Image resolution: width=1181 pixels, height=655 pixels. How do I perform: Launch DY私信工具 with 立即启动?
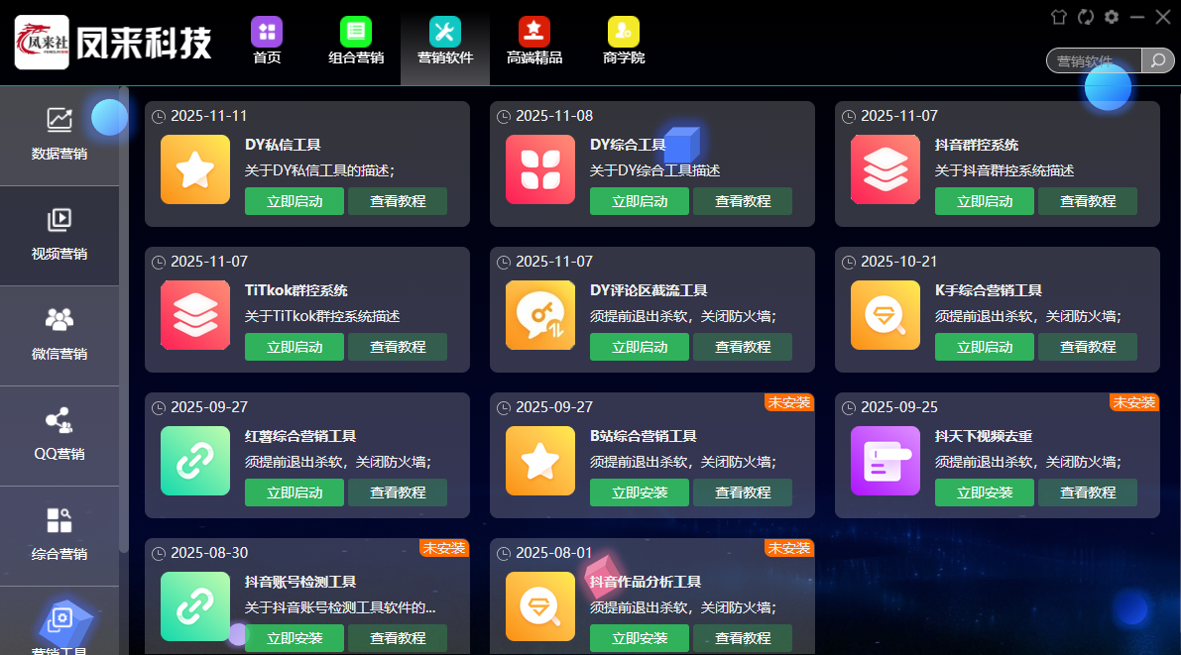(294, 201)
